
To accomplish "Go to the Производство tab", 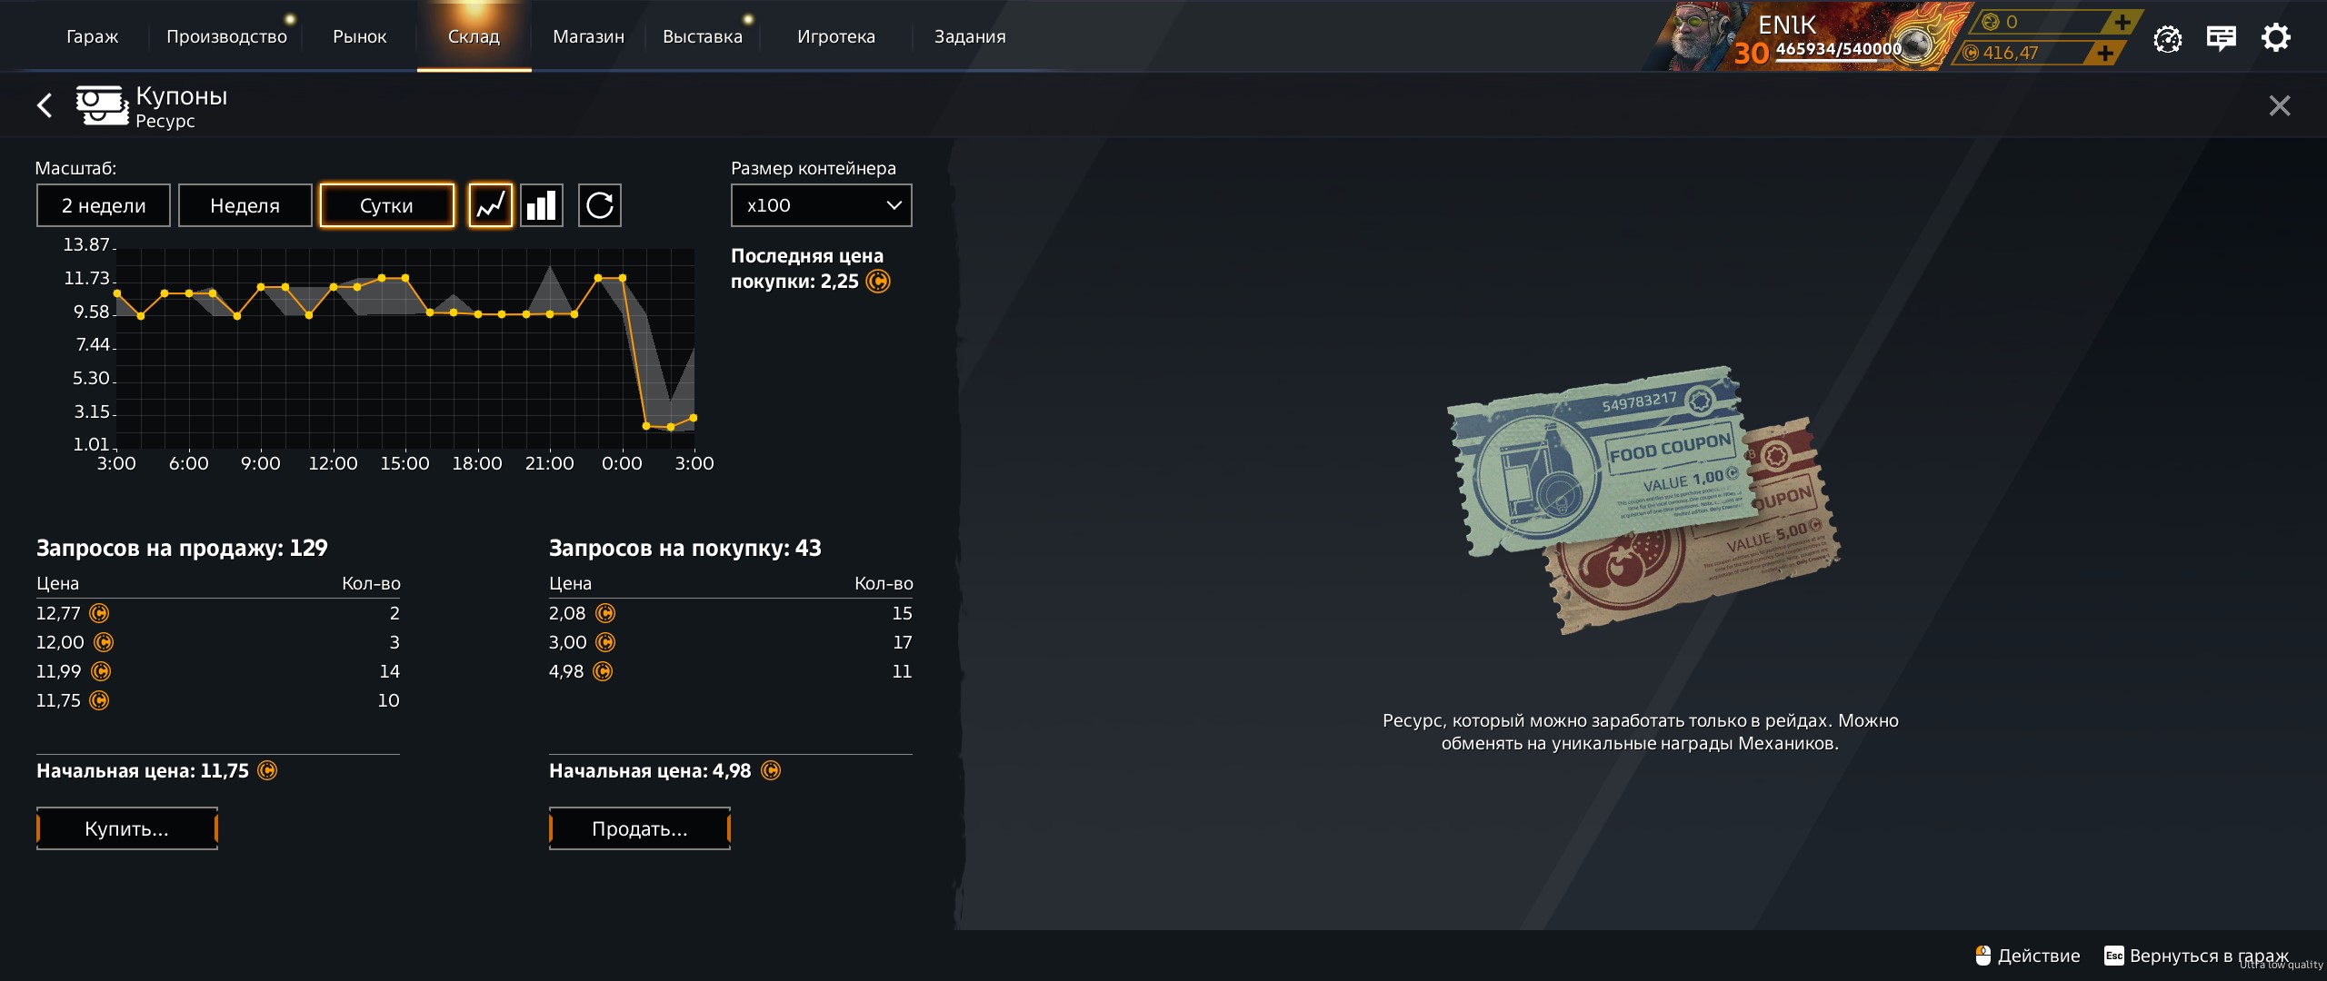I will [226, 36].
